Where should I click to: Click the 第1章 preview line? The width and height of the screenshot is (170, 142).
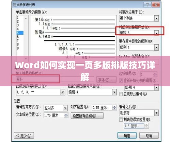(x=75, y=20)
